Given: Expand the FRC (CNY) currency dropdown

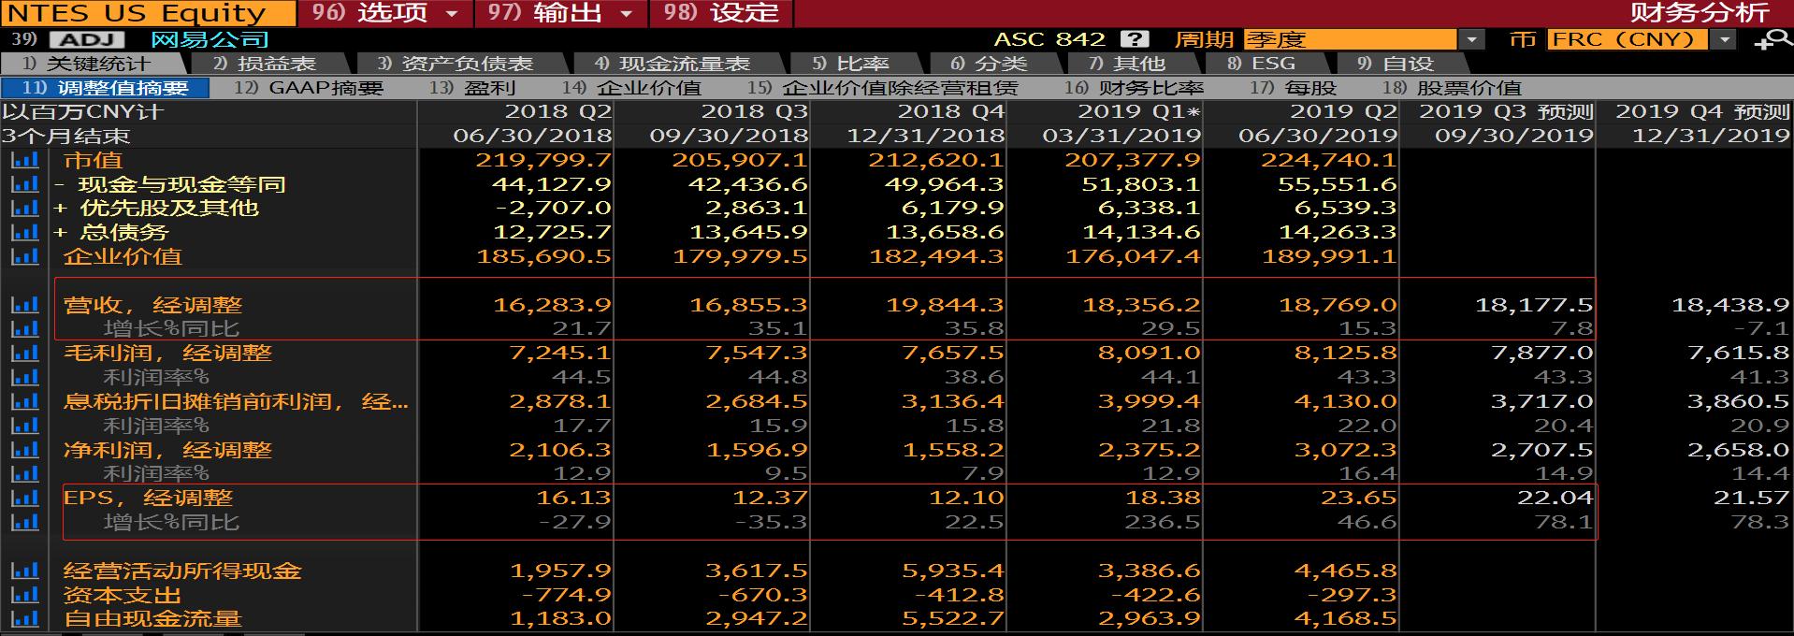Looking at the screenshot, I should tap(1723, 39).
